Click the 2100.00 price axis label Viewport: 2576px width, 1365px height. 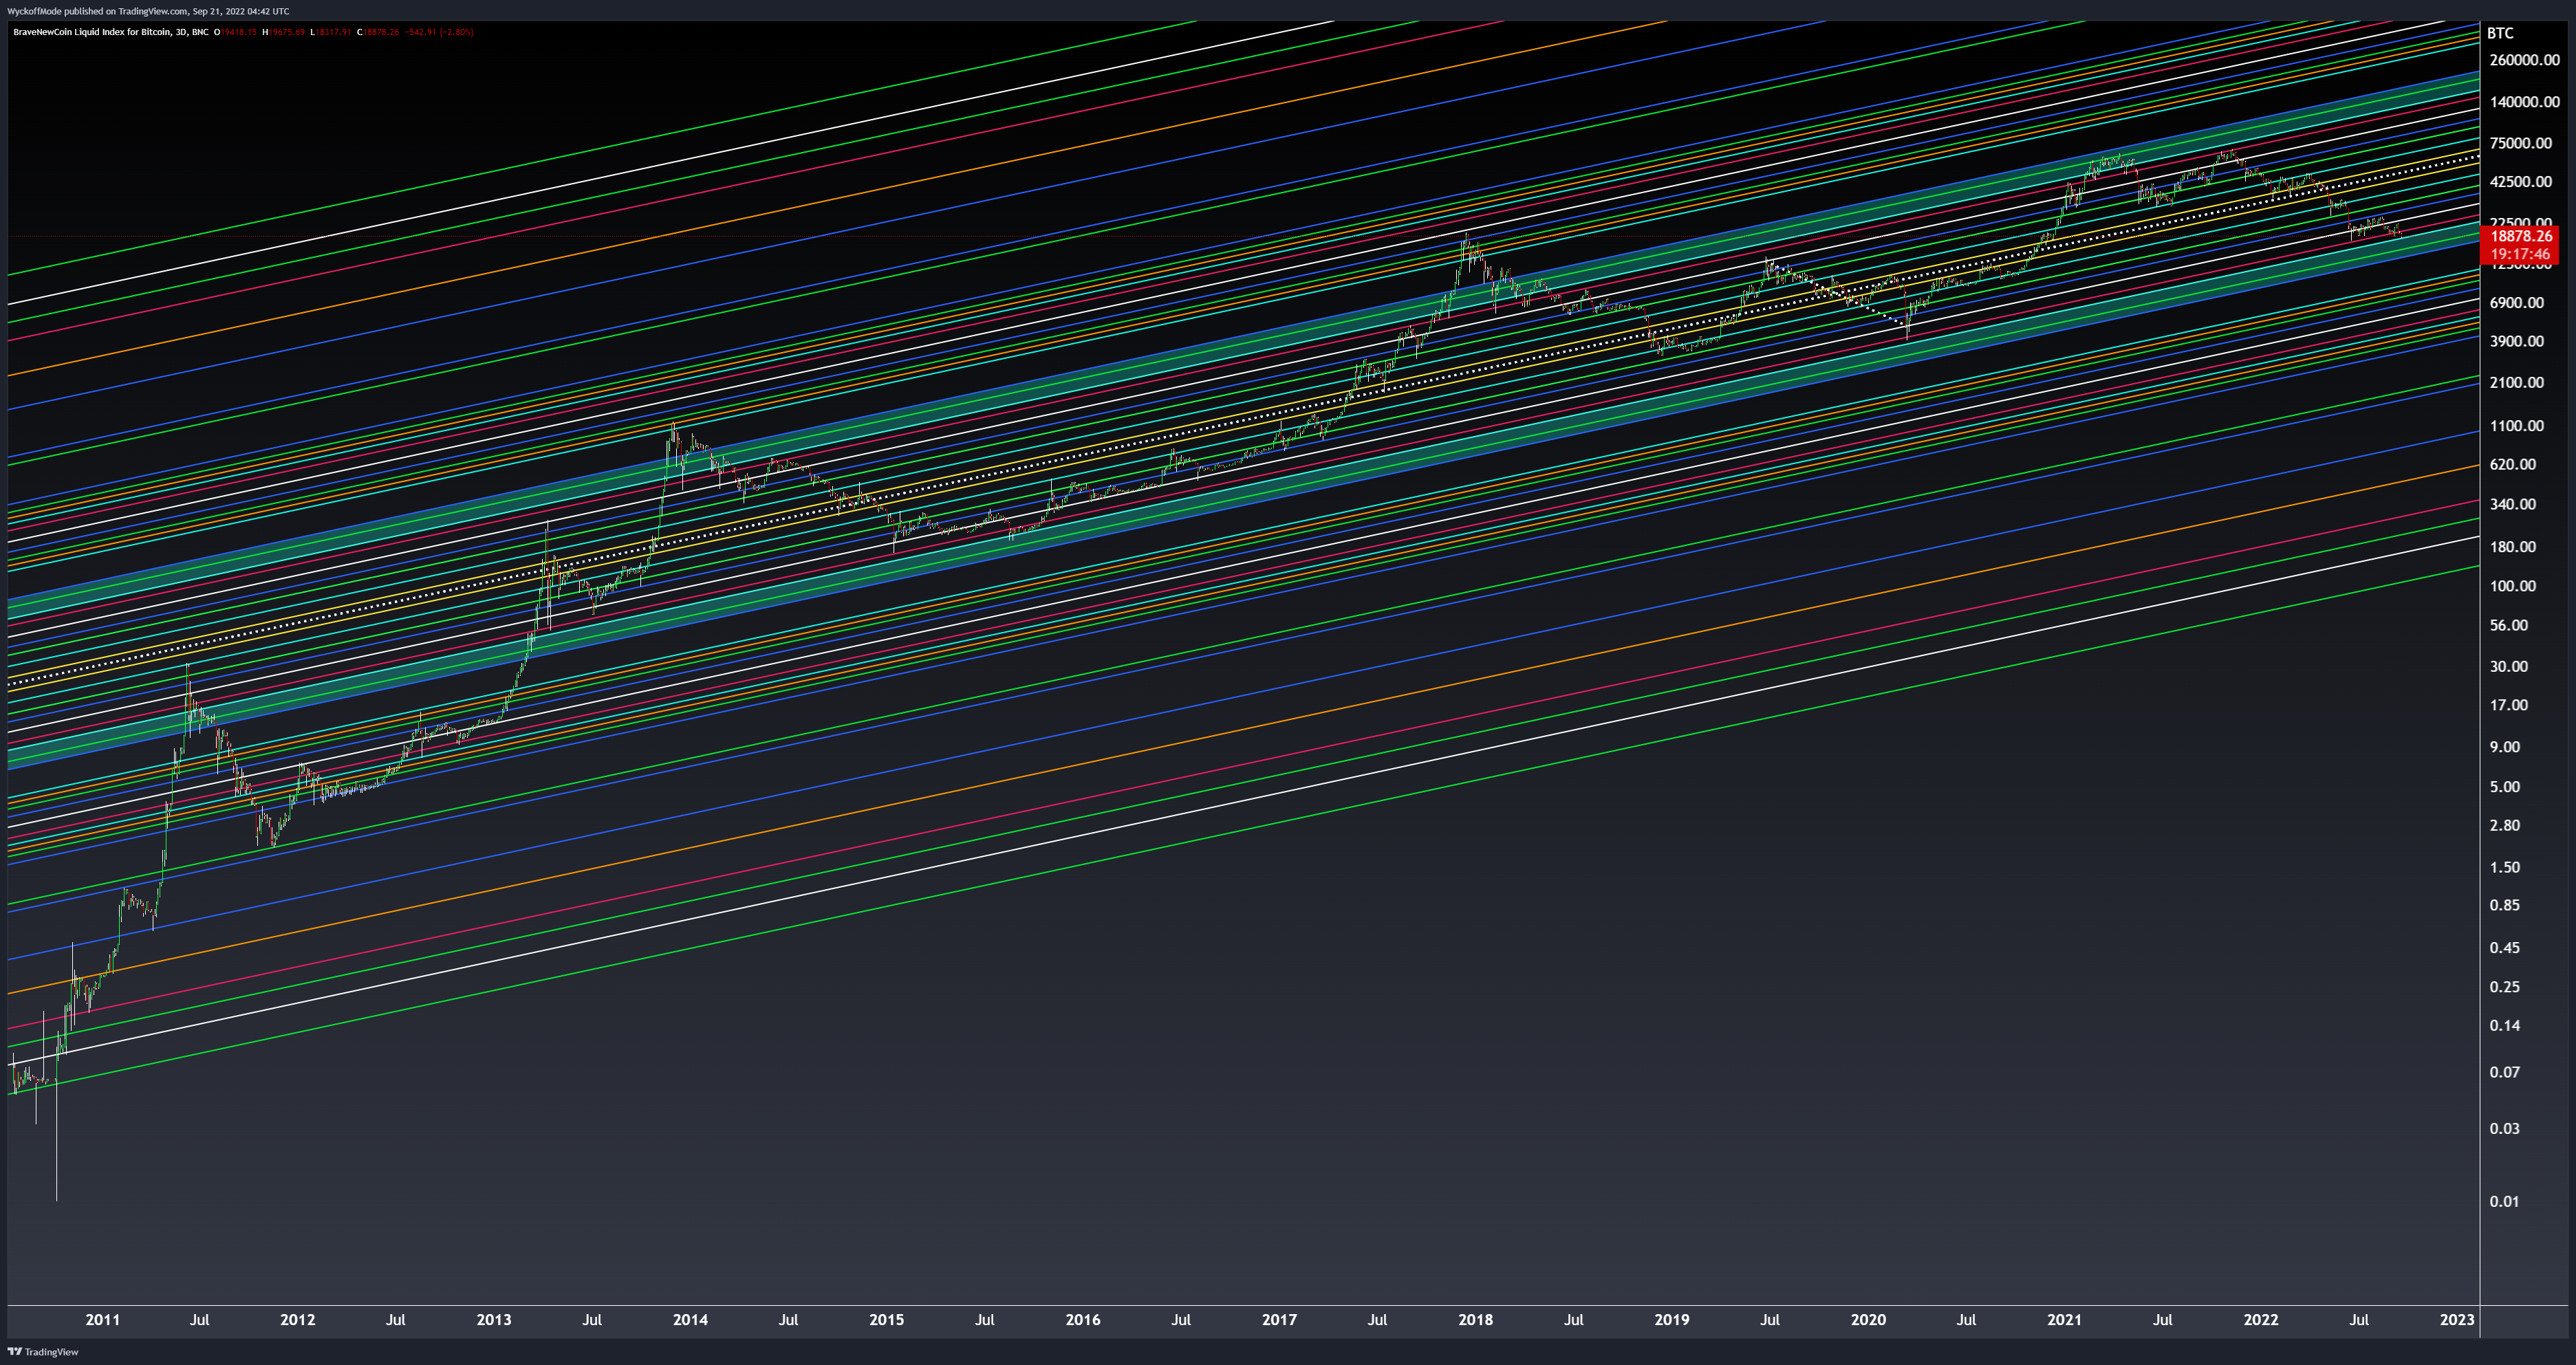(x=2516, y=382)
